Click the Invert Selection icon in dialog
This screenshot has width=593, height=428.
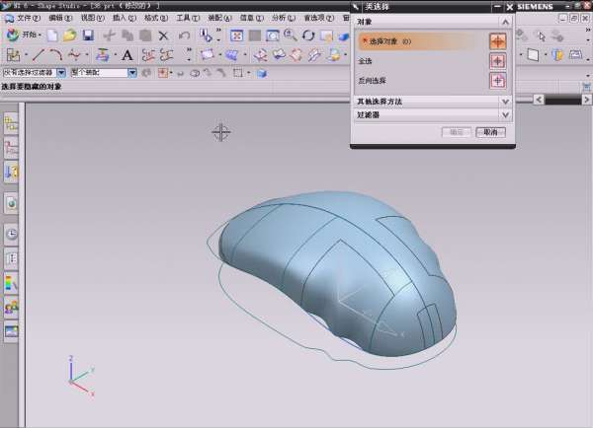(498, 81)
